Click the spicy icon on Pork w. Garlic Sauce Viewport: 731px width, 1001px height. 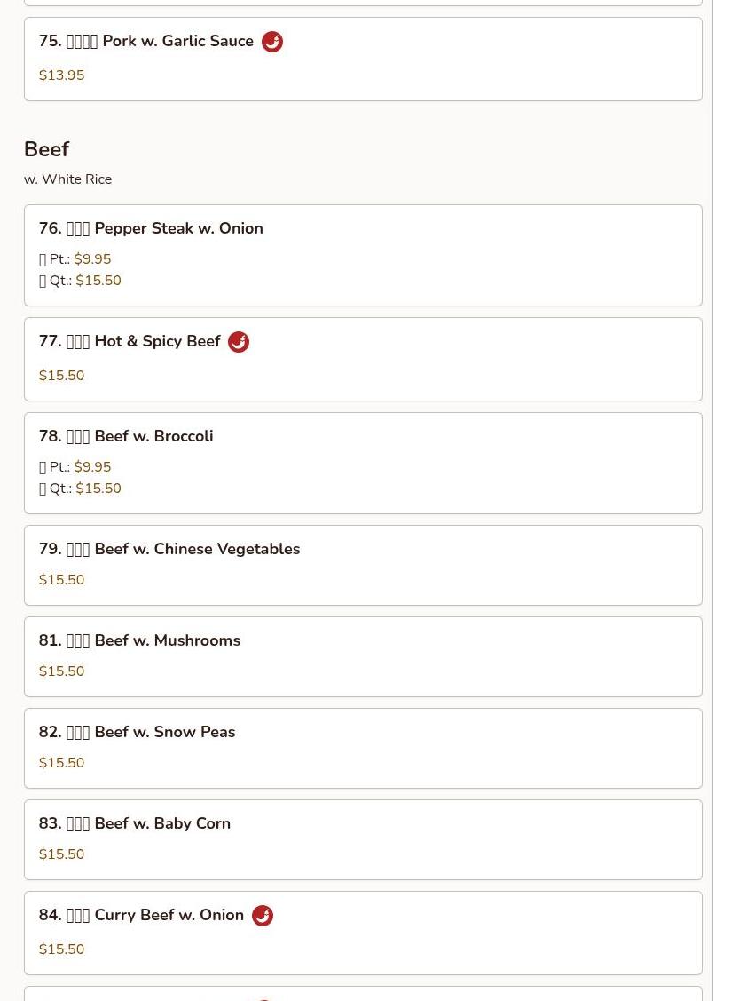tap(272, 42)
